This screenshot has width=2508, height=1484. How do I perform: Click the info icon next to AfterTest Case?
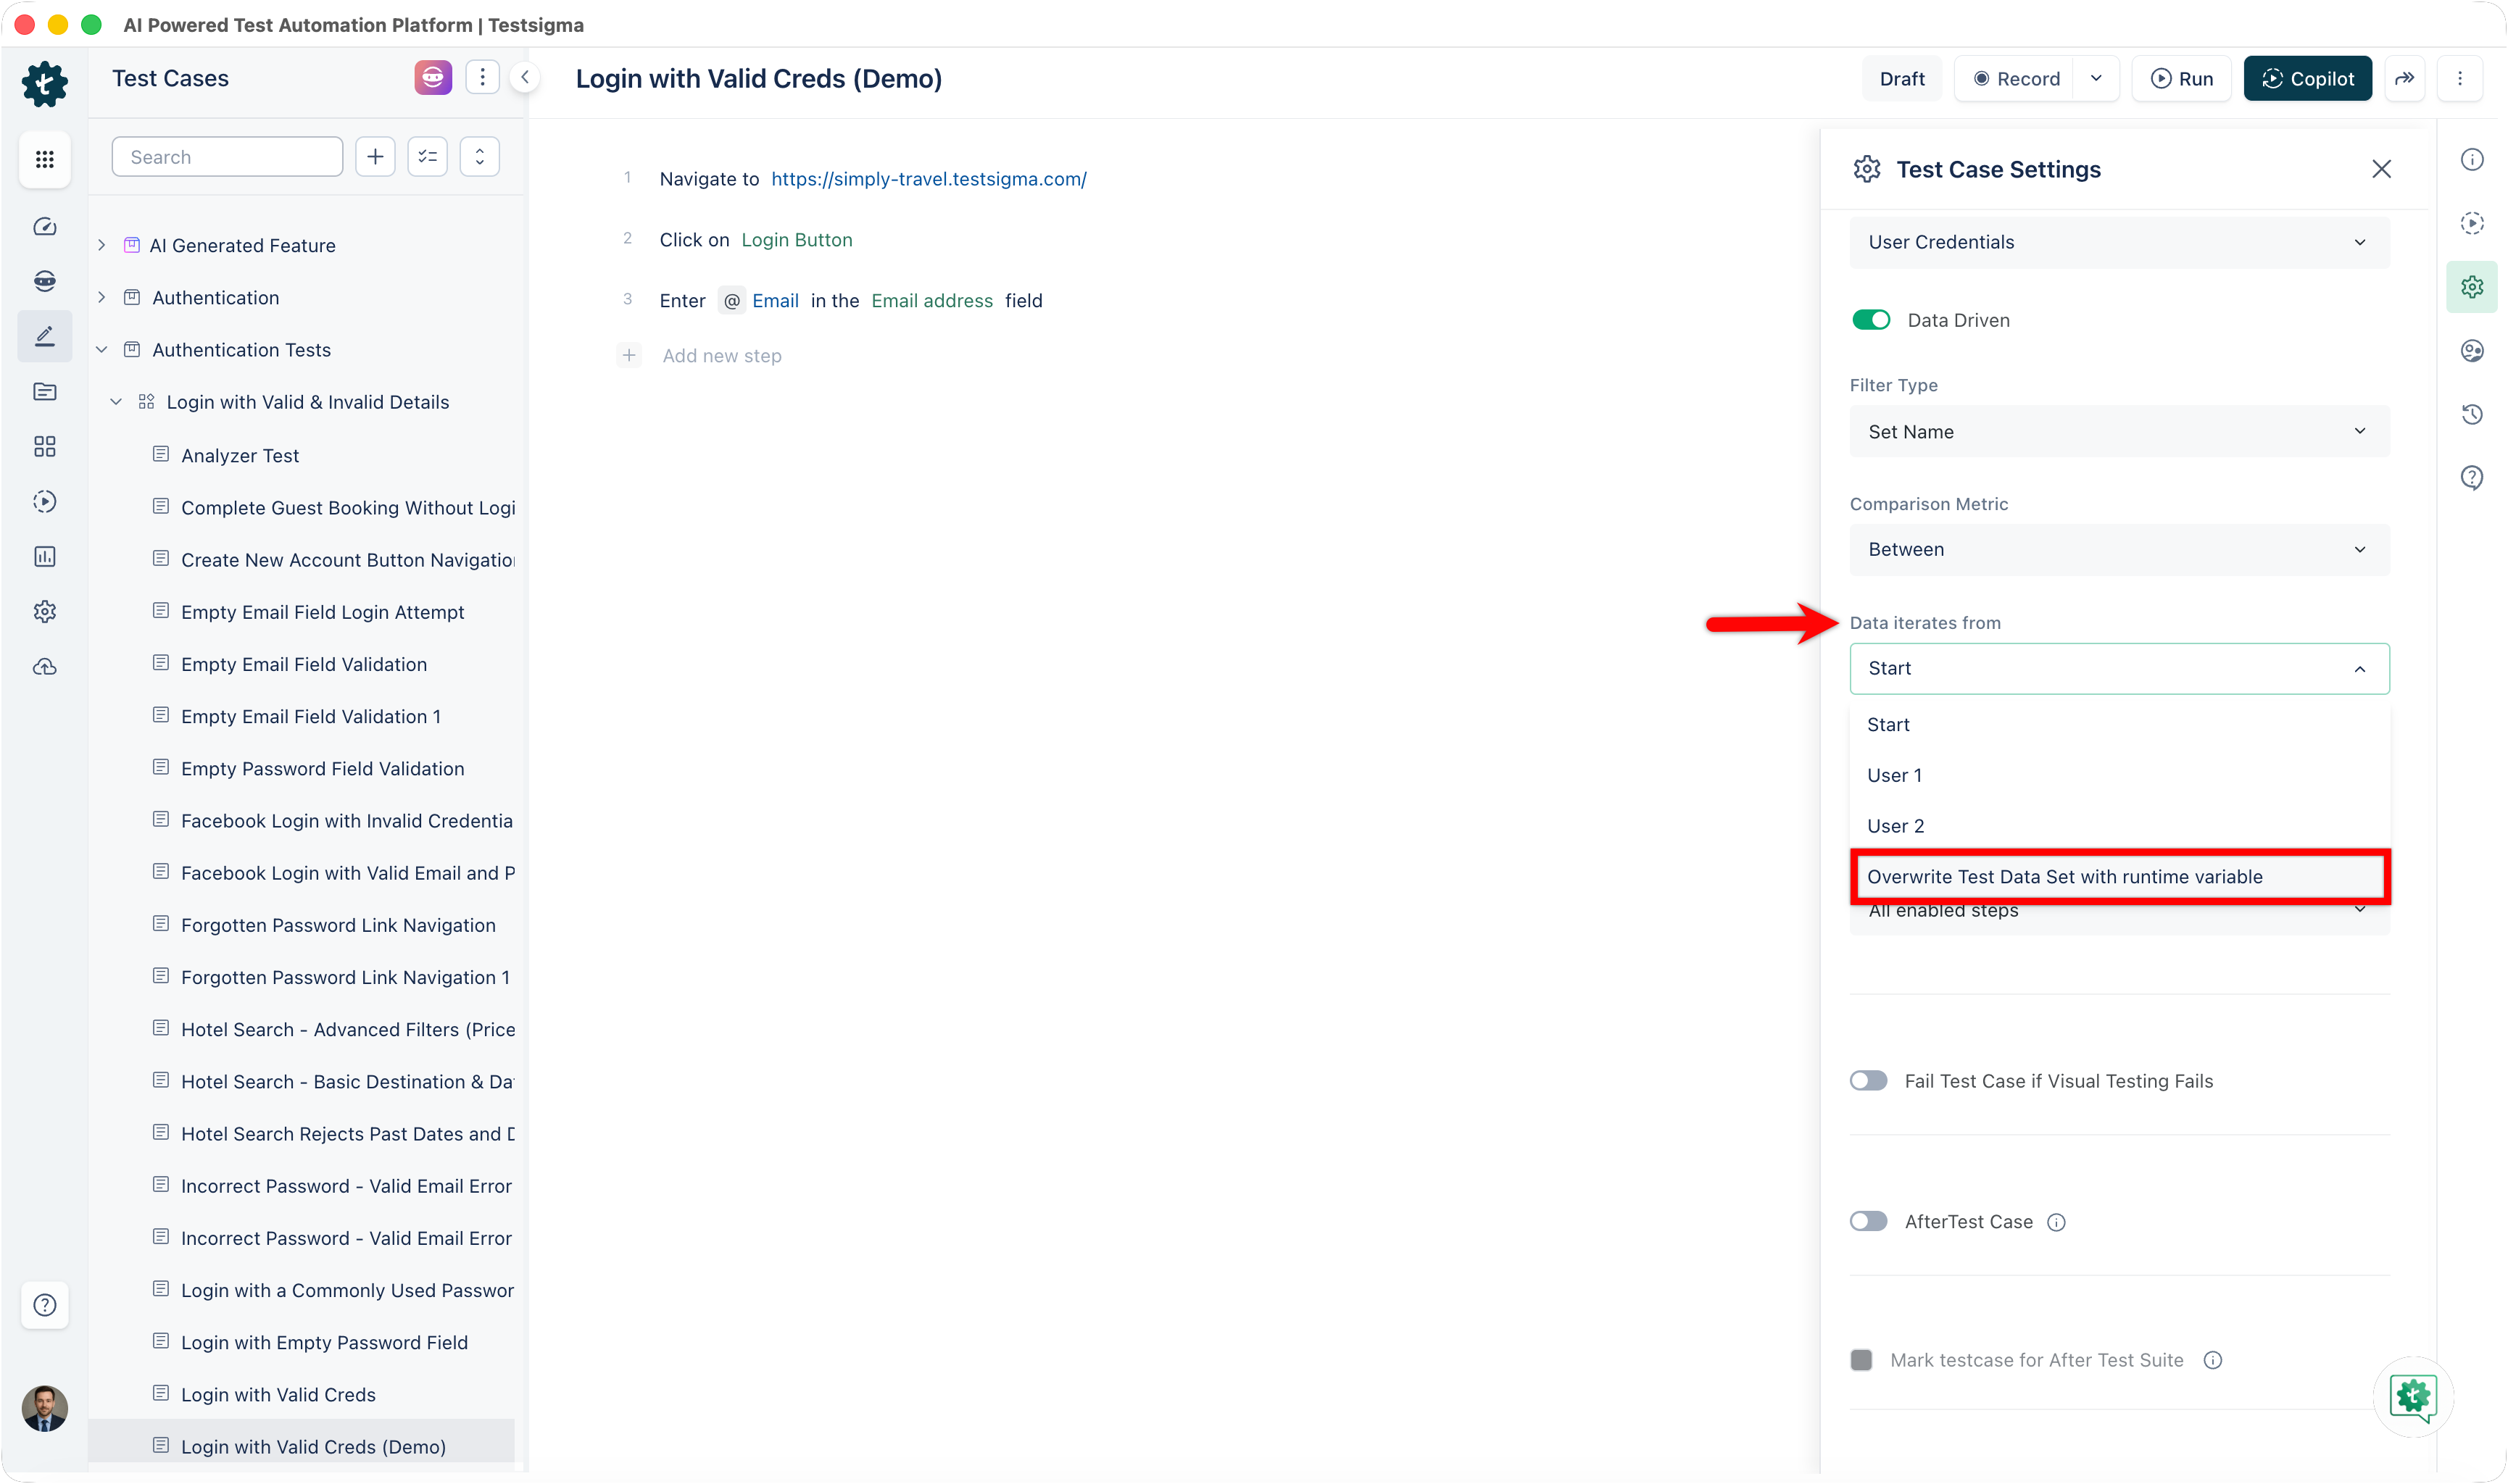point(2057,1222)
